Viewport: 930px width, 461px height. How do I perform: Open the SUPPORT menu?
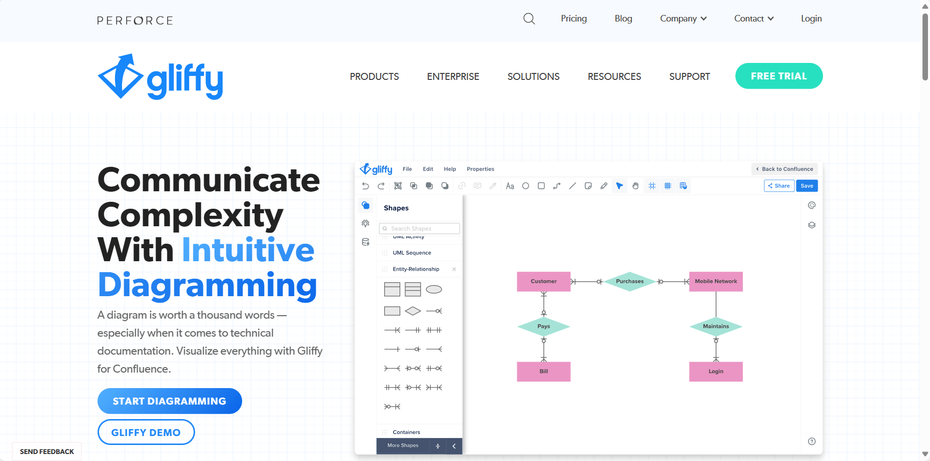point(689,76)
